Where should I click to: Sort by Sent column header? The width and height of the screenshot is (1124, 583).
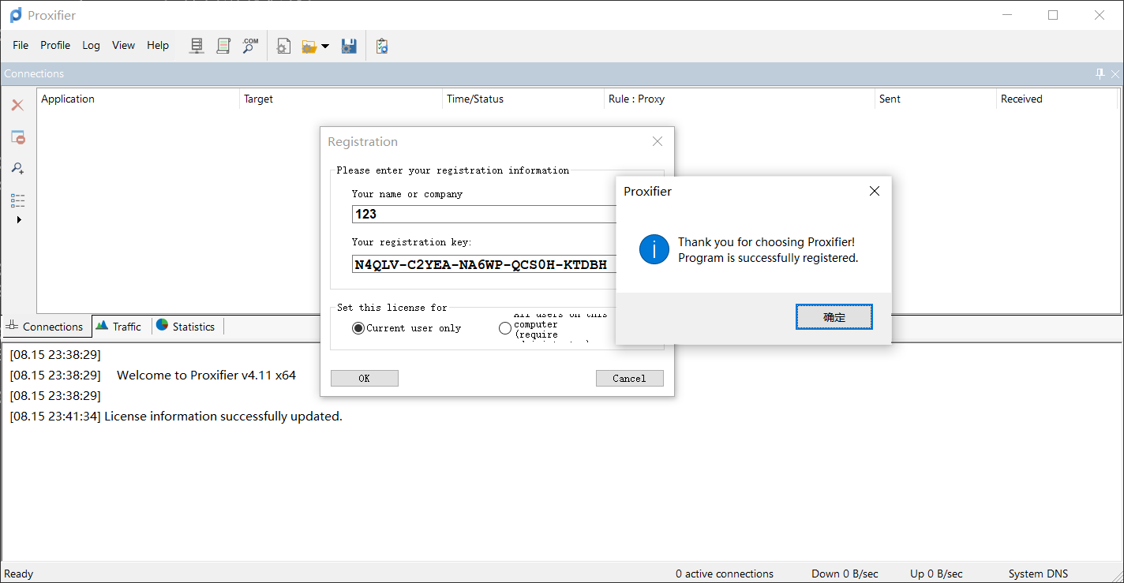click(x=935, y=99)
